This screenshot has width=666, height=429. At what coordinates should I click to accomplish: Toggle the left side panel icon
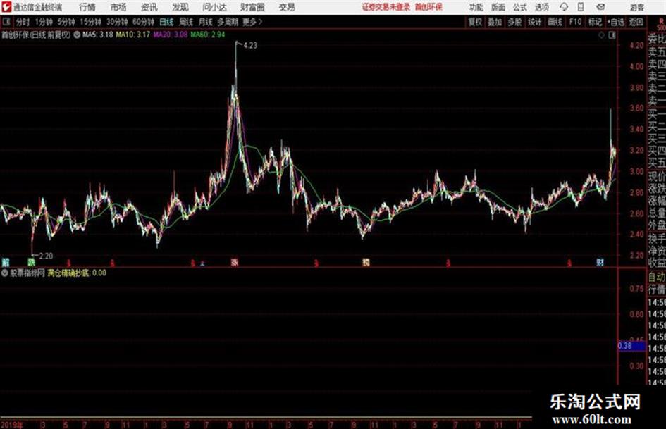(6, 22)
